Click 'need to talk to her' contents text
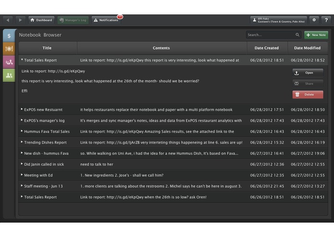The image size is (334, 237). click(x=97, y=164)
